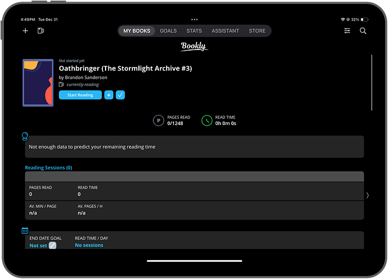Add a session with blue plus button
The height and width of the screenshot is (280, 389).
click(x=109, y=95)
